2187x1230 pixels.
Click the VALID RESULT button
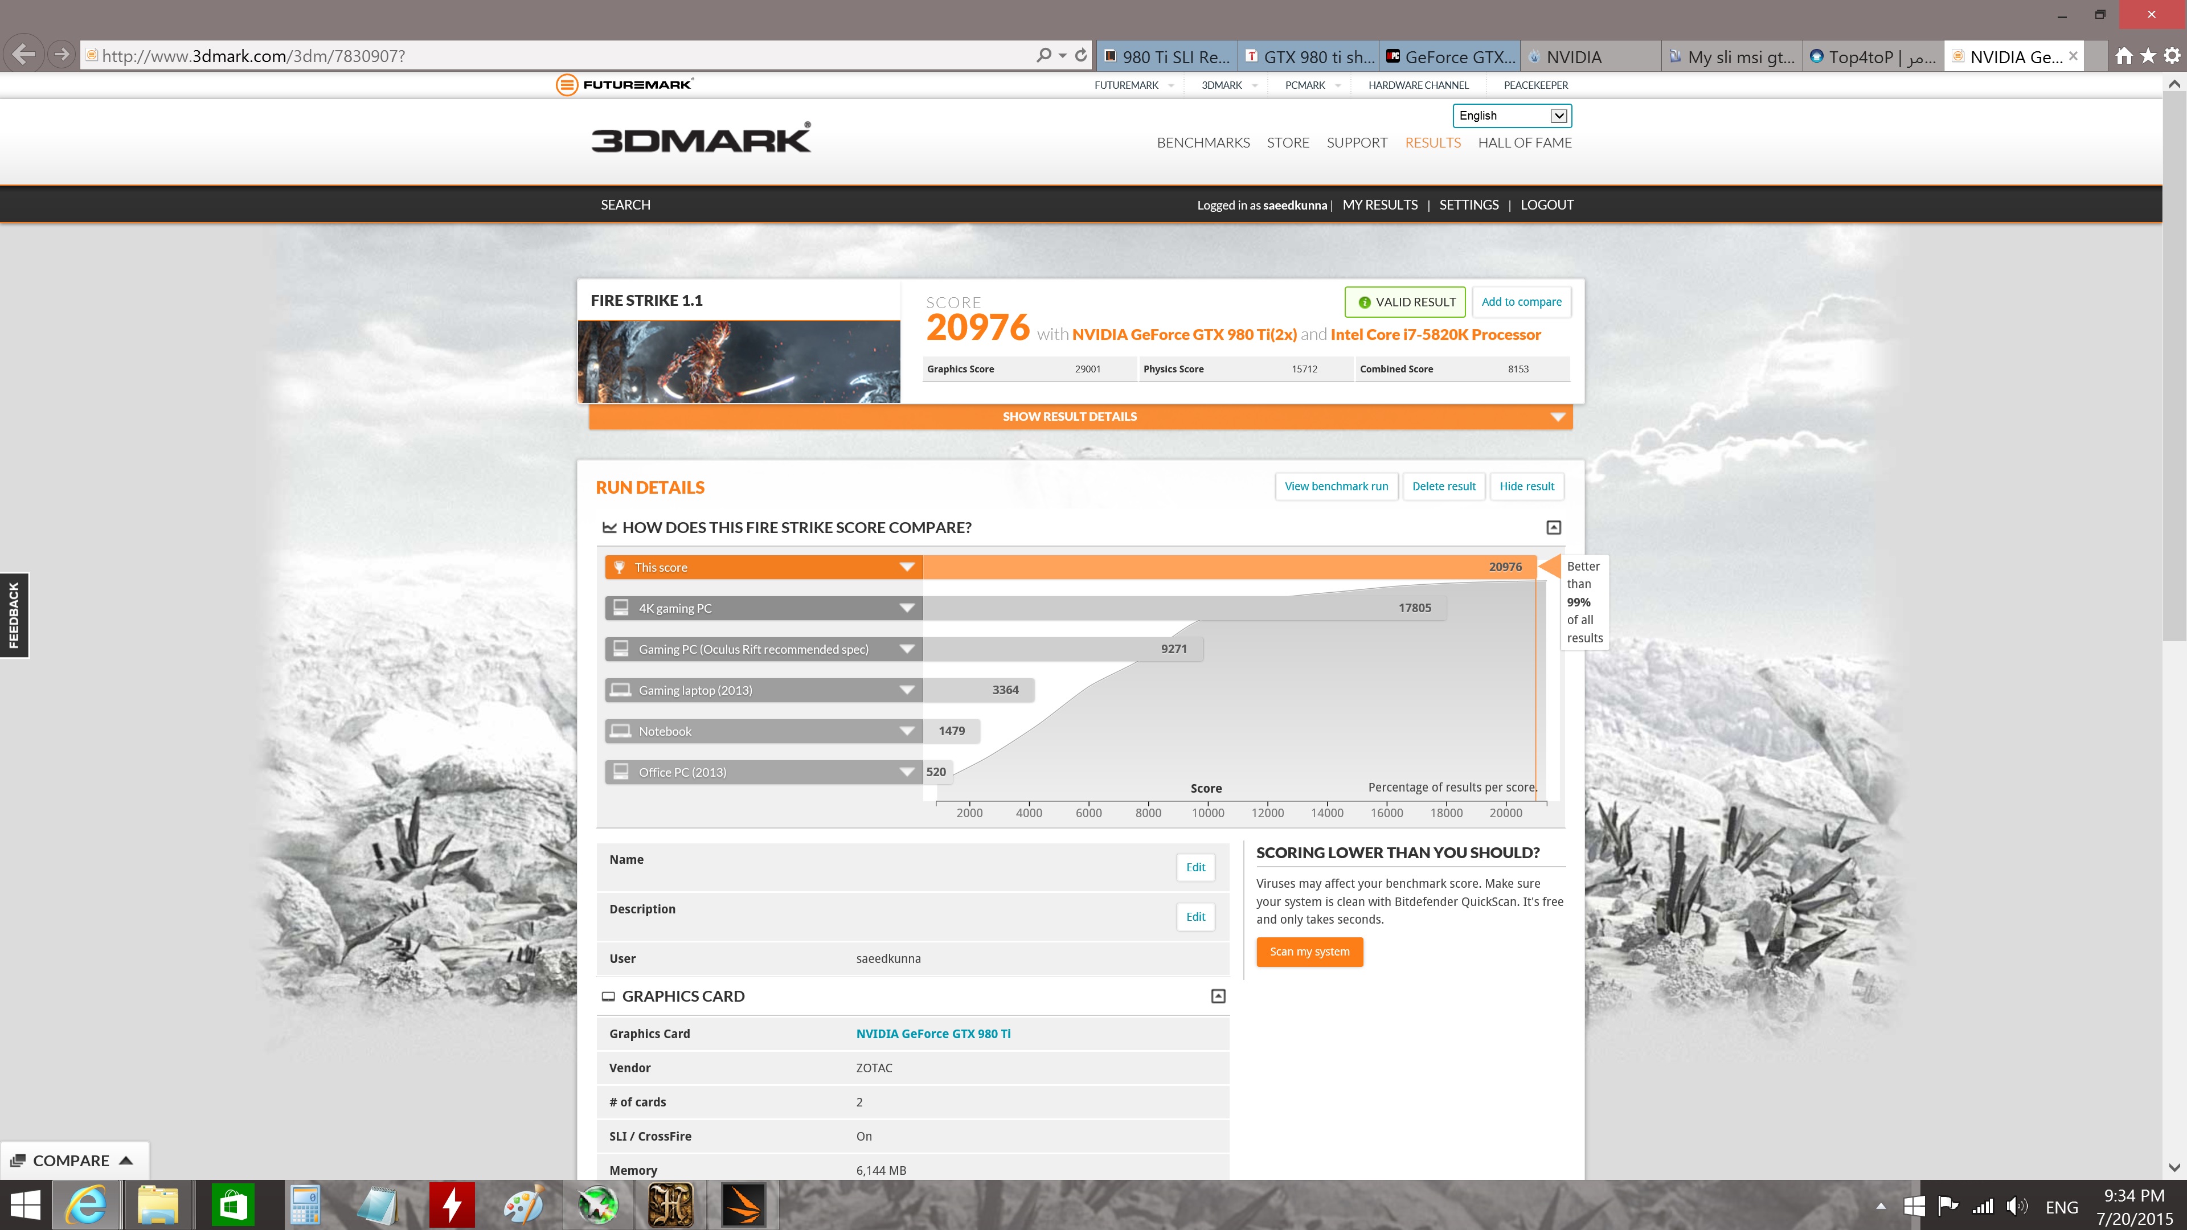coord(1405,302)
